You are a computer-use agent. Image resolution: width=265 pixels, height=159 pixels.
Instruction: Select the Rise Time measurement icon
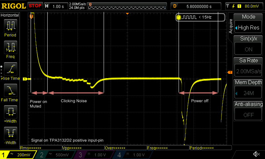[10, 69]
